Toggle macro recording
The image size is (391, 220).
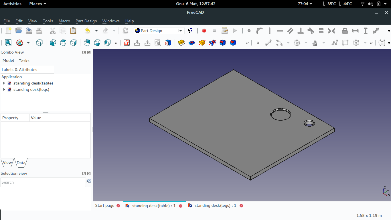click(x=204, y=31)
